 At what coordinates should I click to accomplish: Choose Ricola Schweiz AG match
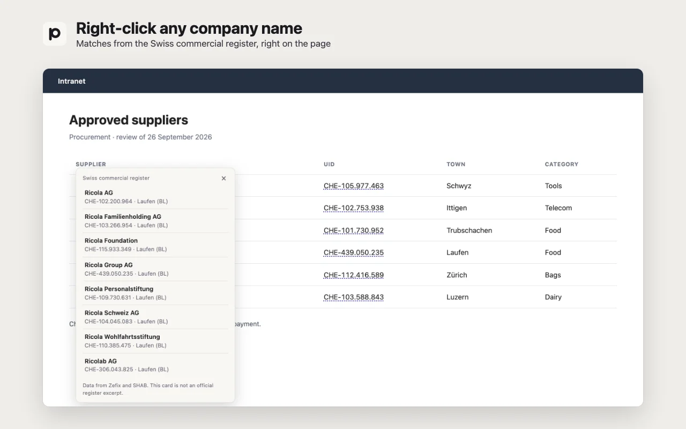[x=155, y=317]
